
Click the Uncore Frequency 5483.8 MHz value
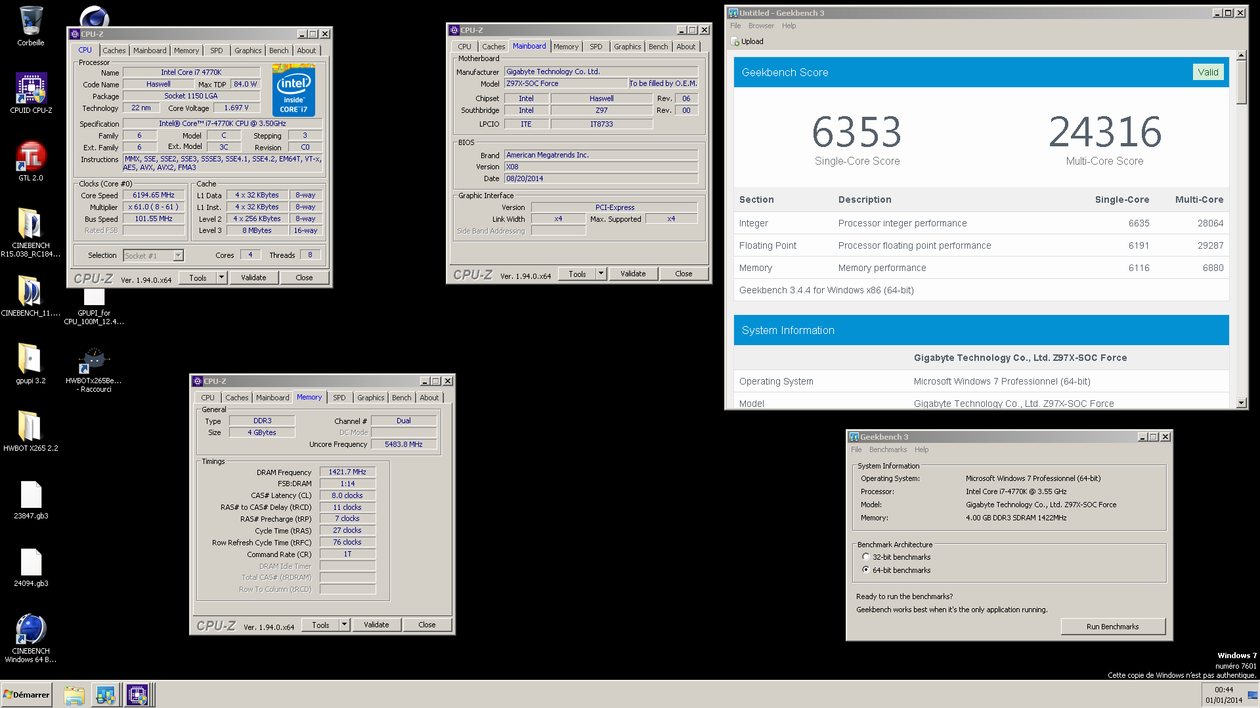click(x=403, y=444)
